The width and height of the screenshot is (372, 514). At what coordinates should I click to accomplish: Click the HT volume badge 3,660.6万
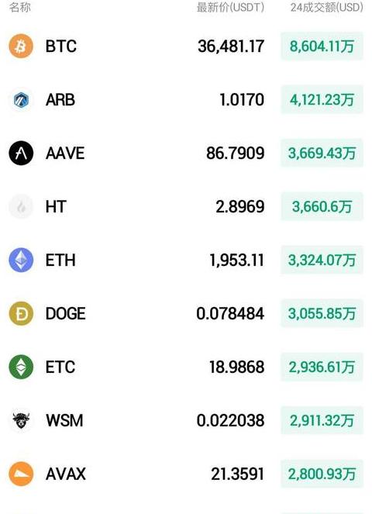tap(322, 206)
